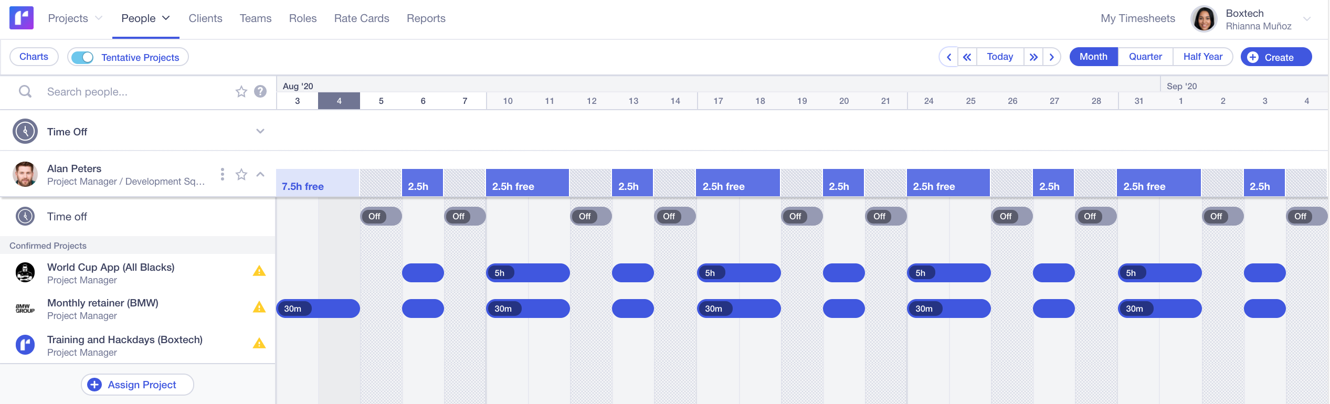Select Half Year view
This screenshot has width=1330, height=404.
1202,57
